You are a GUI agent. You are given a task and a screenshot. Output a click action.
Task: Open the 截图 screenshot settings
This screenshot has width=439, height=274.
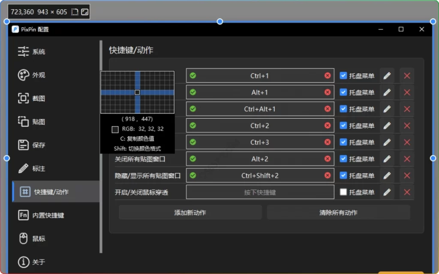[36, 98]
